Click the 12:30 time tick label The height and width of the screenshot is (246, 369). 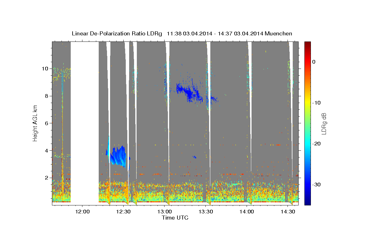tap(123, 212)
